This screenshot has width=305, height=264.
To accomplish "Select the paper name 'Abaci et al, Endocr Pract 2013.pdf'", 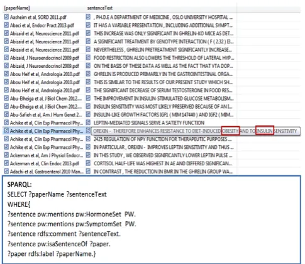I will (x=42, y=25).
